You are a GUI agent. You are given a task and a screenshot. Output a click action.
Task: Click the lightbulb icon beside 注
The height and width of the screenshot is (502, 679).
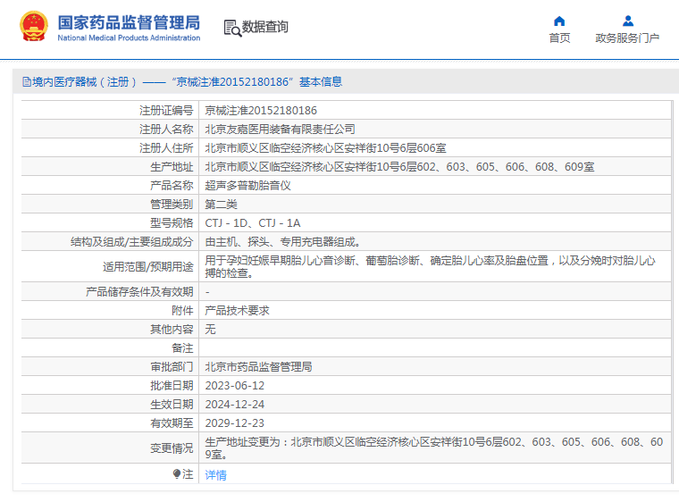[176, 473]
